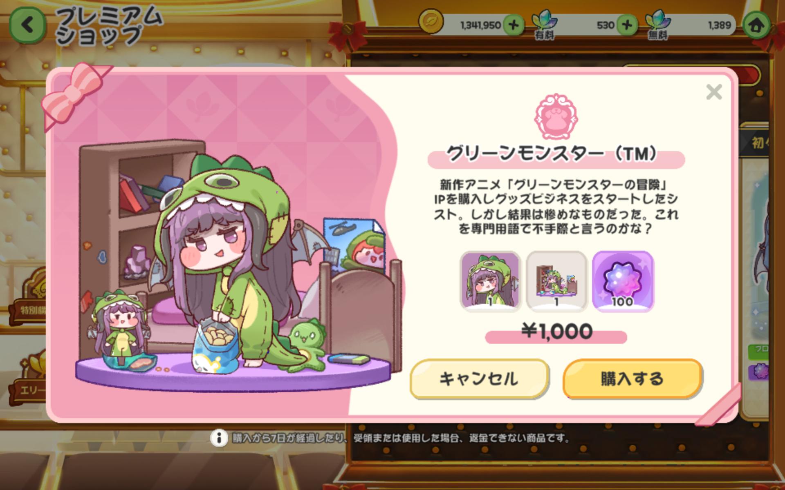Select the dinosaur costume character reward thumbnail
Image resolution: width=785 pixels, height=490 pixels.
(x=490, y=281)
